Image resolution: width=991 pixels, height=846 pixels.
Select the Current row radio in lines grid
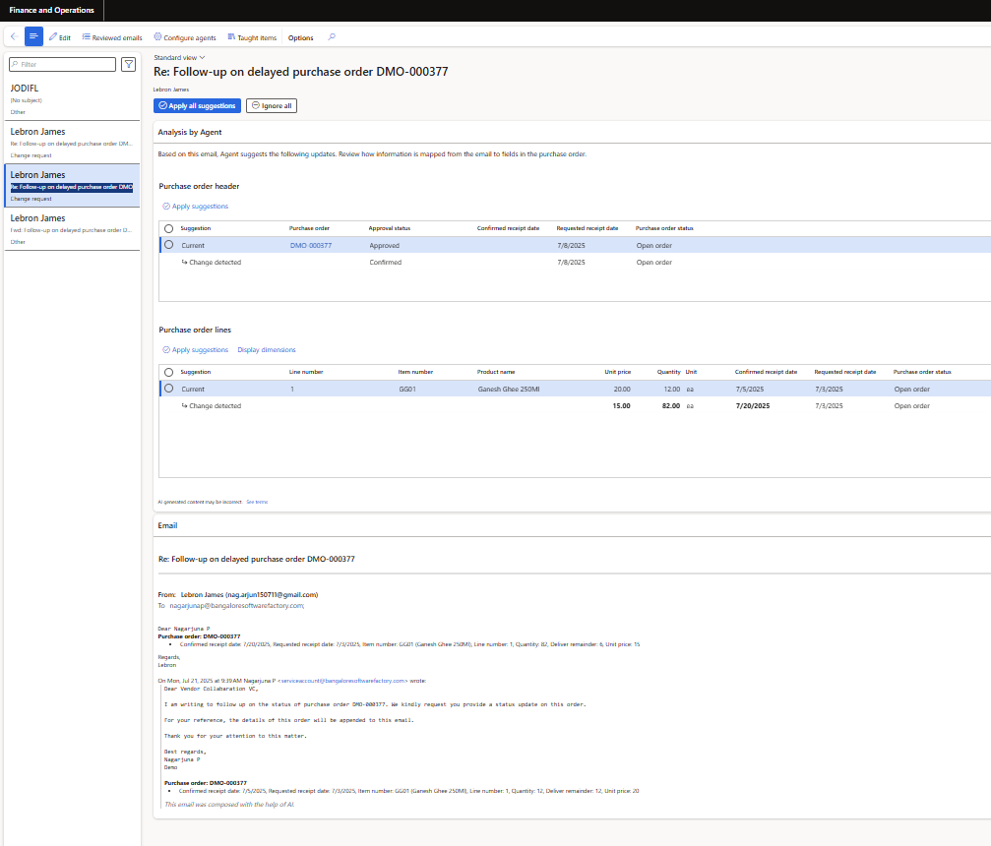point(168,389)
